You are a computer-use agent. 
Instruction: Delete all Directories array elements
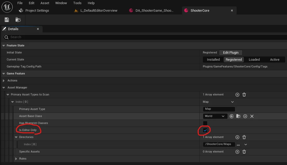coord(244,137)
